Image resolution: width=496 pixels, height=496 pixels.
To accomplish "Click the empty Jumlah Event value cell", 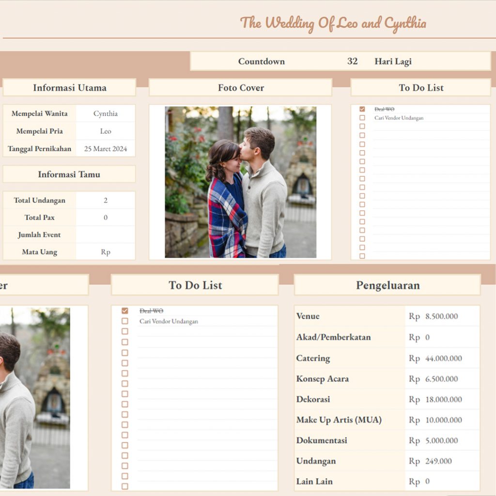I will click(106, 235).
